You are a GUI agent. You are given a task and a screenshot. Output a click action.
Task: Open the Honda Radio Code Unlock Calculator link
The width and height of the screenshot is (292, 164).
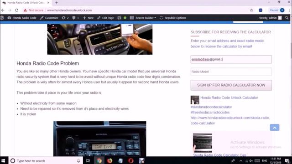229,97
